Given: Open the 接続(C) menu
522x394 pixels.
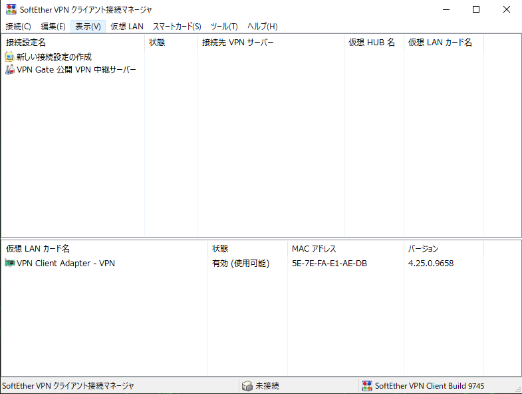Looking at the screenshot, I should (x=18, y=27).
